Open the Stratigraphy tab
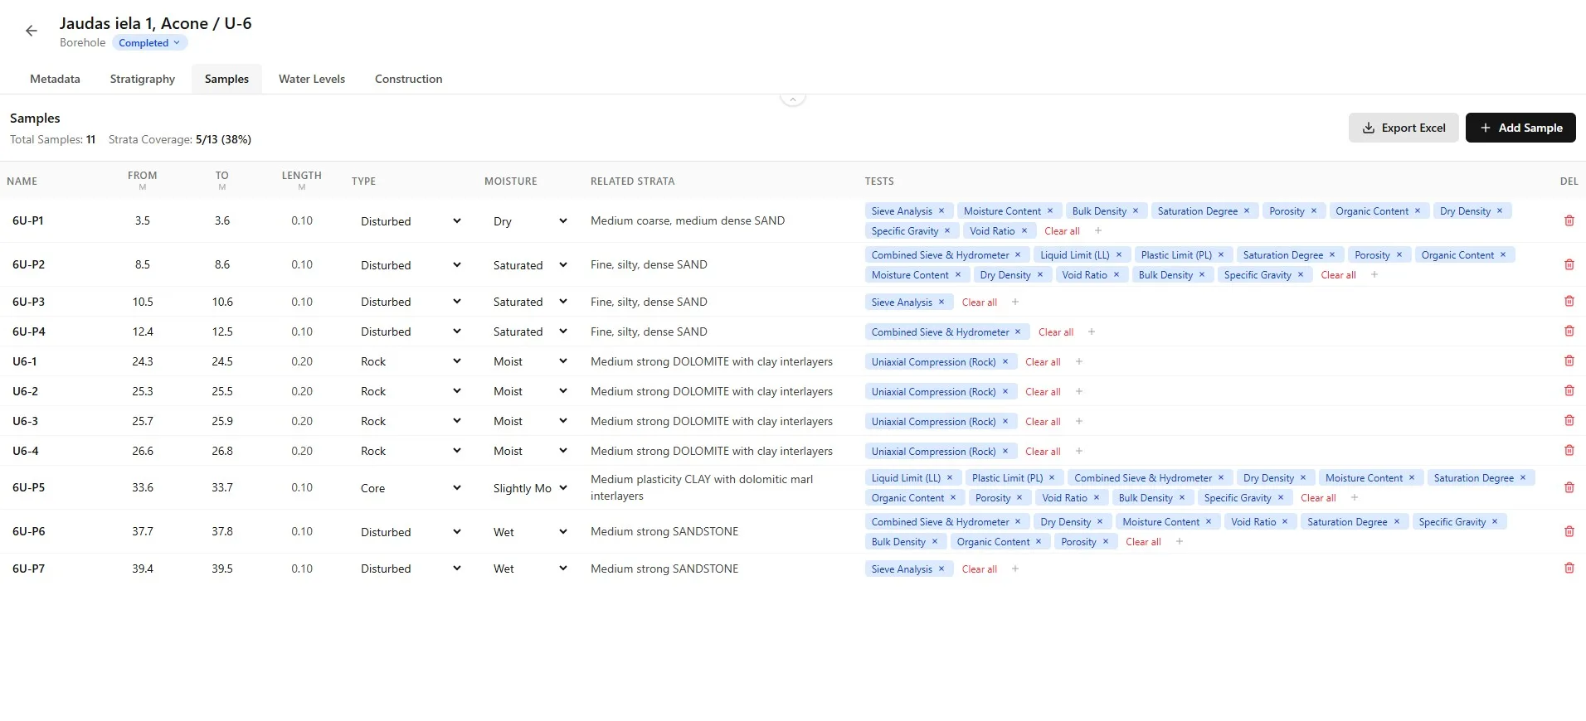The height and width of the screenshot is (721, 1586). (143, 79)
